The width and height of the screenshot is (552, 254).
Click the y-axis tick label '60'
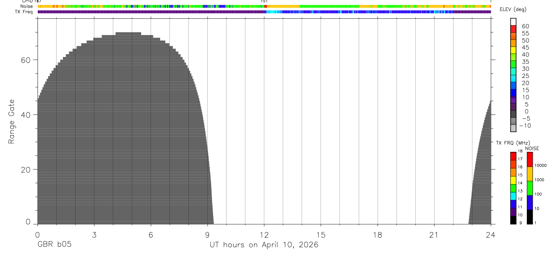(26, 60)
